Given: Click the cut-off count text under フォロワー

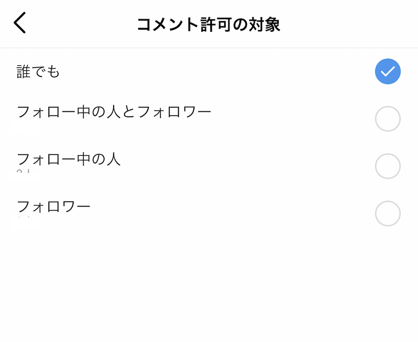Looking at the screenshot, I should [23, 218].
